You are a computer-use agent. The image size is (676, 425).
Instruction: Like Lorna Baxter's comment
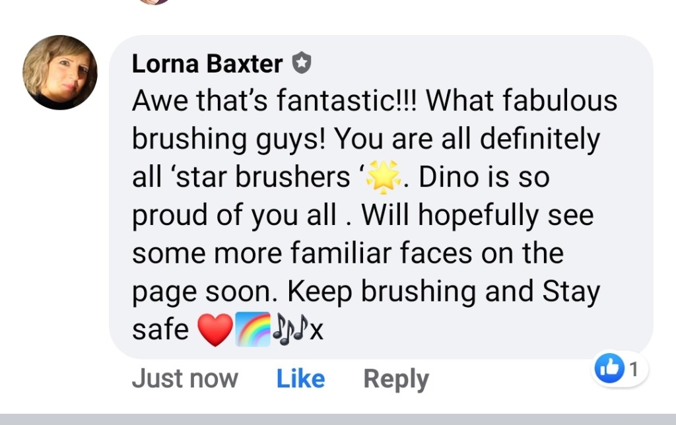tap(300, 379)
